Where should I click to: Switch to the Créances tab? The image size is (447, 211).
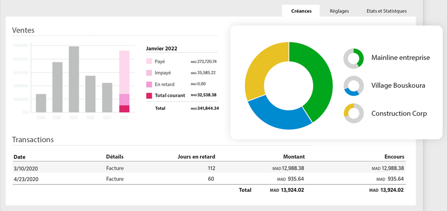point(301,11)
